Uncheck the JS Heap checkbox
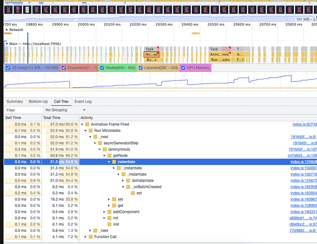 [x=8, y=68]
